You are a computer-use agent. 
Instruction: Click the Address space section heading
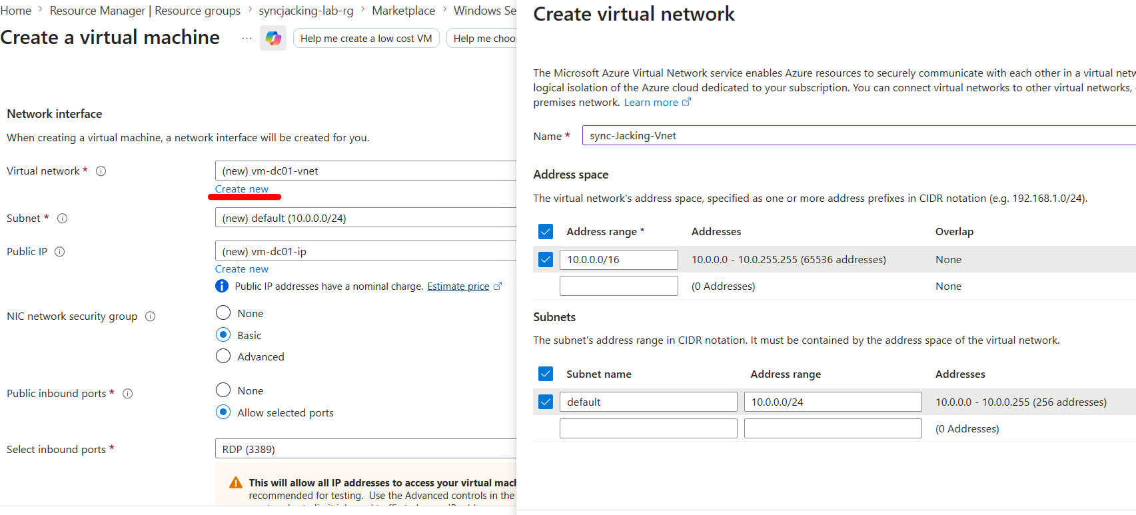pyautogui.click(x=571, y=175)
